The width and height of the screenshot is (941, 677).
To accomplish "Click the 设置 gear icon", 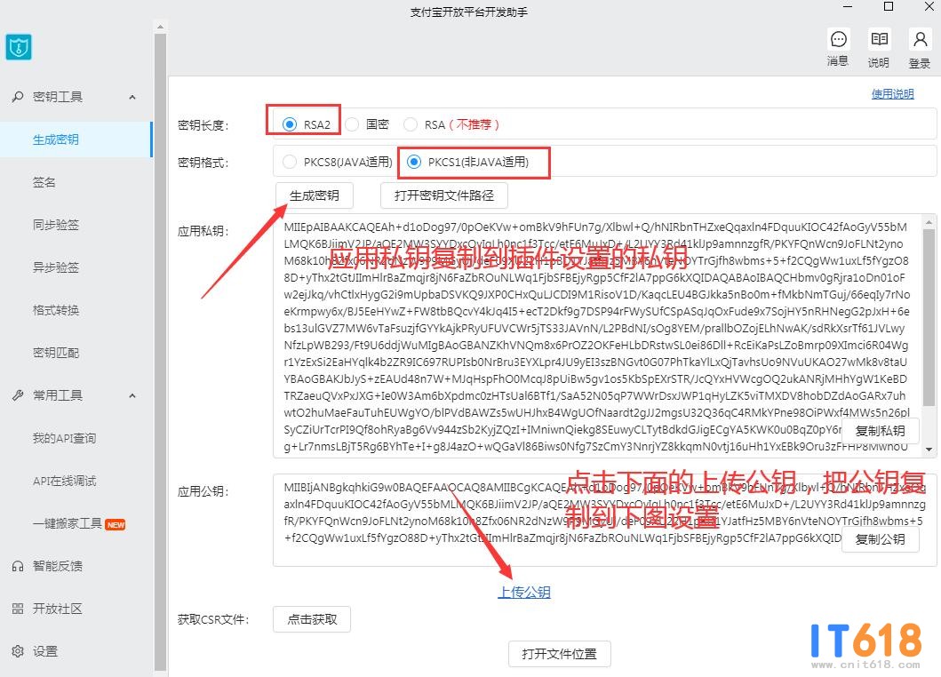I will pyautogui.click(x=18, y=651).
